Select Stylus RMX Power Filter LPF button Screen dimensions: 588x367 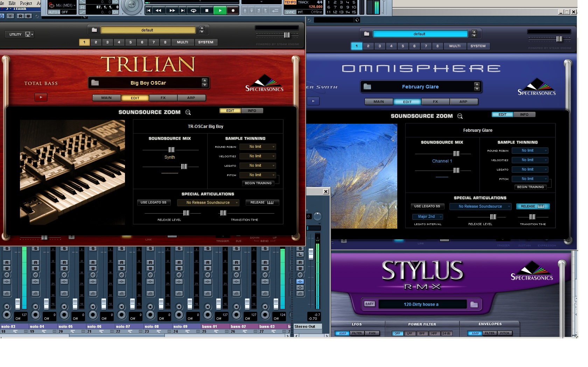coord(409,333)
